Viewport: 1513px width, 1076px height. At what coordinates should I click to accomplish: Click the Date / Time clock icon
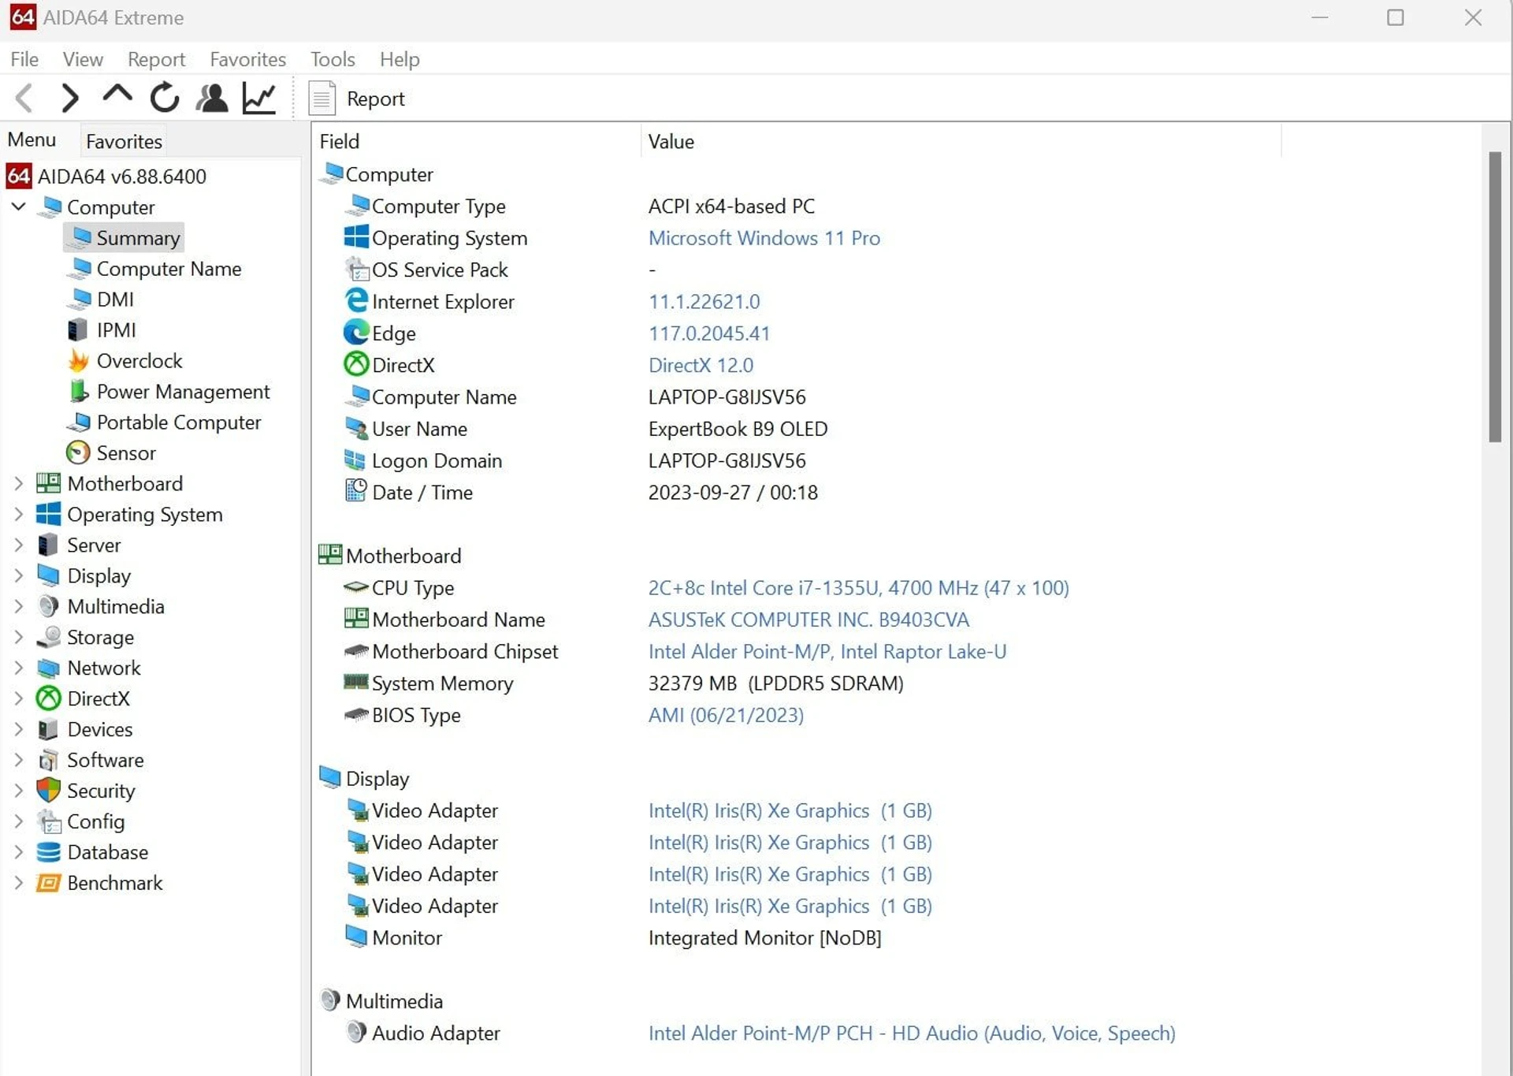click(x=356, y=491)
